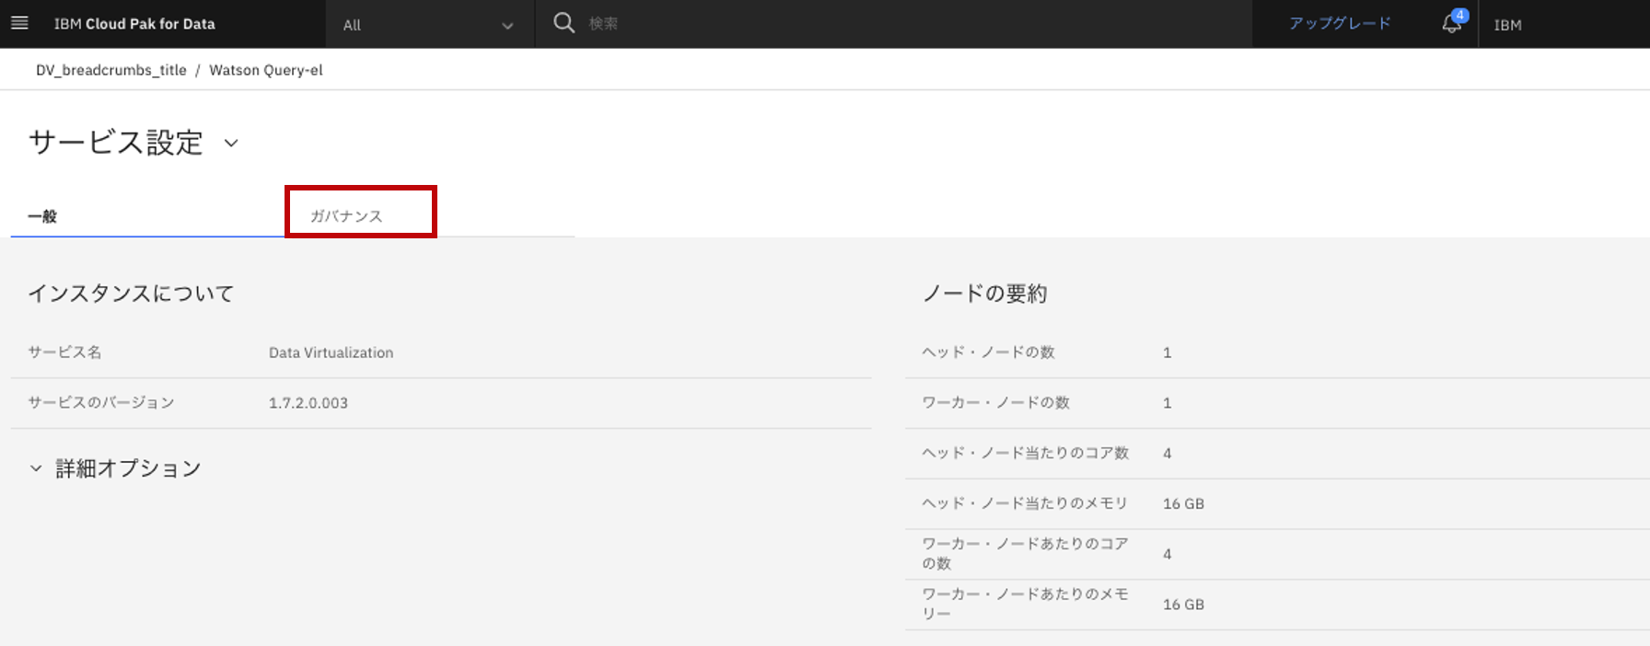
Task: Click the version value 1.7.2.0.003
Action: 308,403
